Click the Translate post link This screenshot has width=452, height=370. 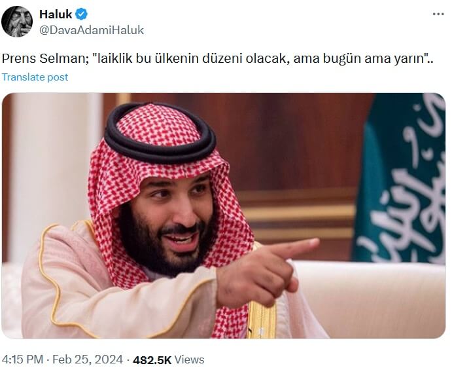tap(35, 77)
